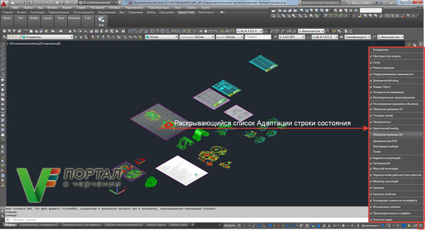Open the 'Layout' ribbon panel button

(x=47, y=21)
